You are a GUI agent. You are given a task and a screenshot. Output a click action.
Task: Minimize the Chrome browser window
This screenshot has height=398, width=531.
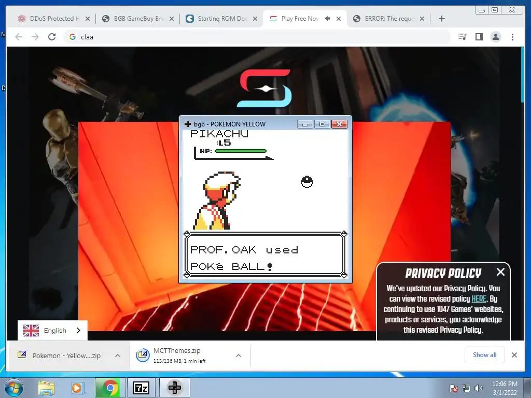(481, 10)
